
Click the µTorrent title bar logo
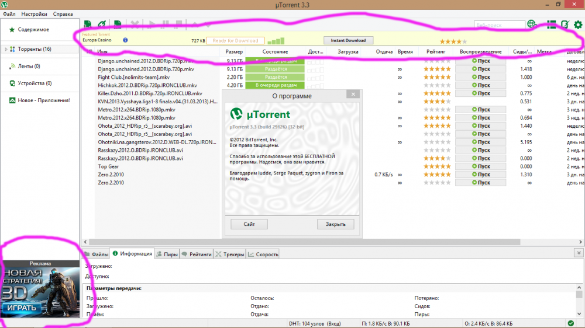click(5, 5)
